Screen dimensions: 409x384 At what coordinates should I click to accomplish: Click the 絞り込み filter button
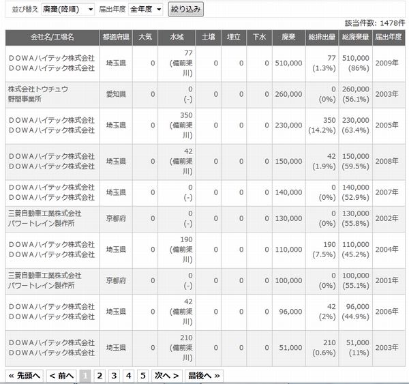[185, 10]
